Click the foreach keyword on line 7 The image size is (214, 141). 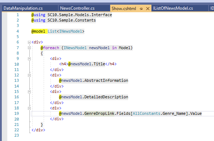click(x=51, y=48)
